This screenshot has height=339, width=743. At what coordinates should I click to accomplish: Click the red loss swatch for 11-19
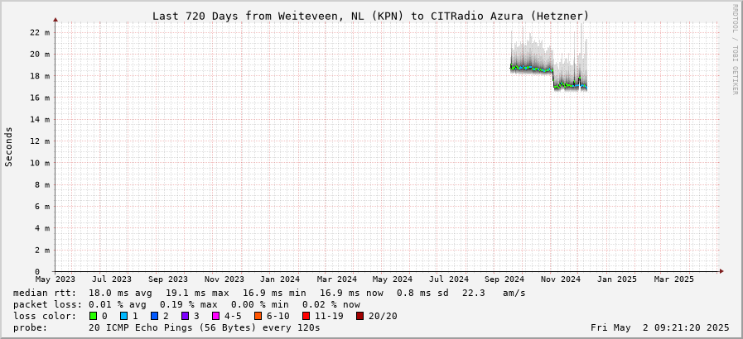point(306,316)
